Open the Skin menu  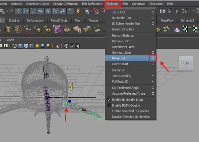click(x=125, y=3)
